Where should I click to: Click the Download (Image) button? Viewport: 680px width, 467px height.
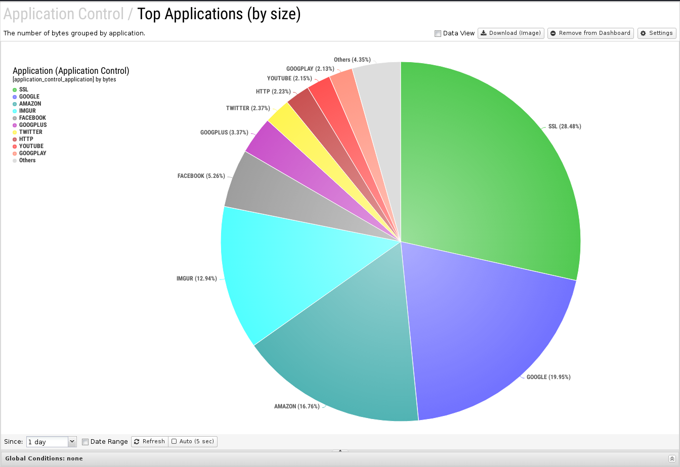click(x=511, y=33)
